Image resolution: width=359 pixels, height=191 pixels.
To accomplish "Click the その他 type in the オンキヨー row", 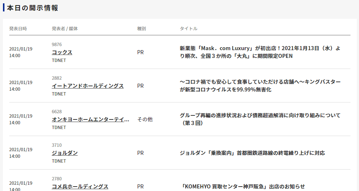I will (145, 119).
